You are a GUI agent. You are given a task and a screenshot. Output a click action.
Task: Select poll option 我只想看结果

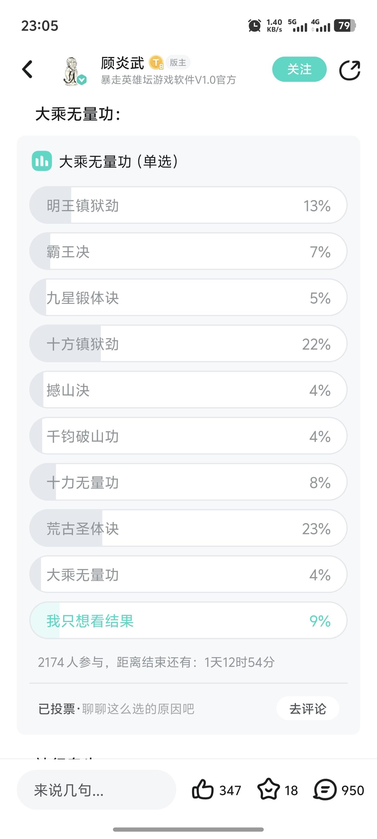pyautogui.click(x=188, y=621)
